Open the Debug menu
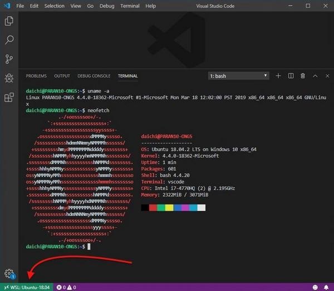This screenshot has width=334, height=291. point(107,6)
